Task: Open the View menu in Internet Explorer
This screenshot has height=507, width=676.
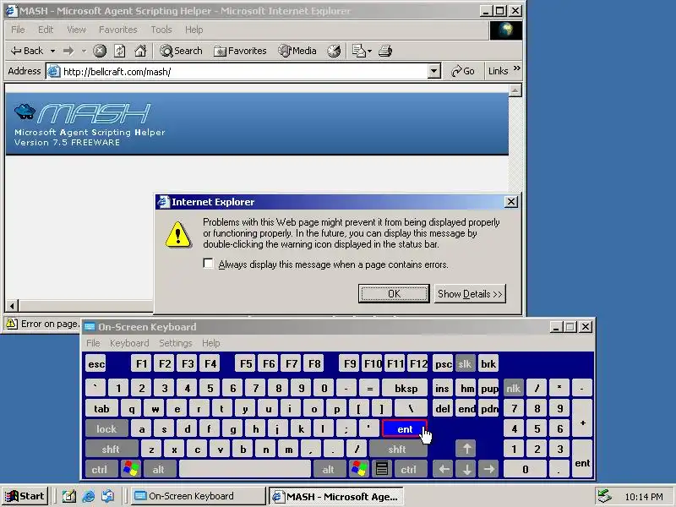Action: point(76,30)
